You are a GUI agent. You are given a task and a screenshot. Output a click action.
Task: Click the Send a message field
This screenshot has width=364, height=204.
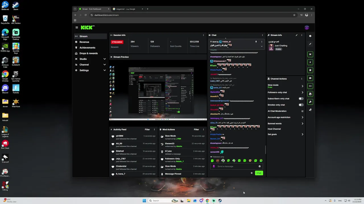237,166
